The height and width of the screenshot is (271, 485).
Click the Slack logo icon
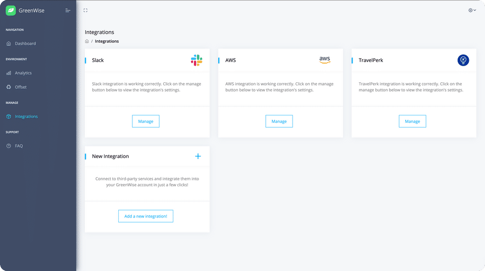[197, 60]
